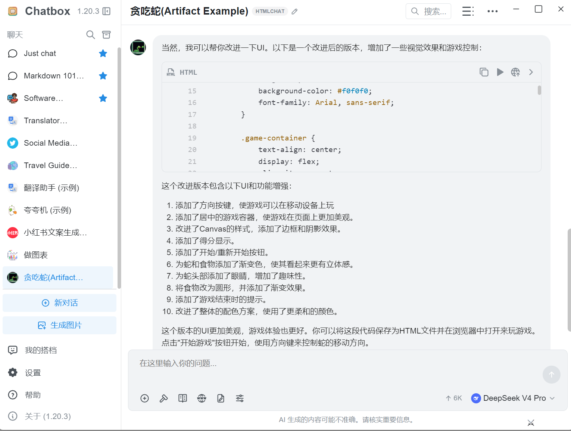
Task: Expand the HTML code block chevron
Action: [531, 72]
